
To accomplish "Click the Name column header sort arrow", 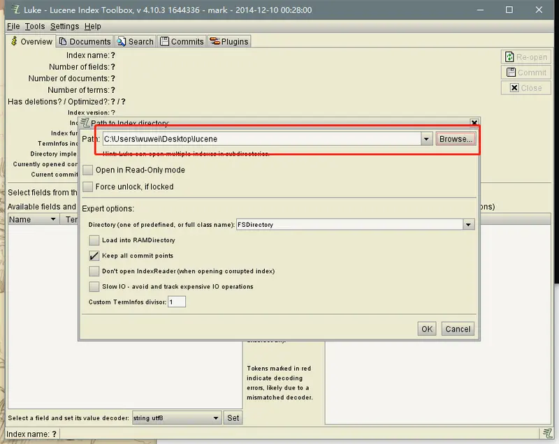I will (53, 219).
